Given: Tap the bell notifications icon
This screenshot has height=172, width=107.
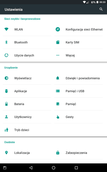Looking at the screenshot, I should point(58,78).
